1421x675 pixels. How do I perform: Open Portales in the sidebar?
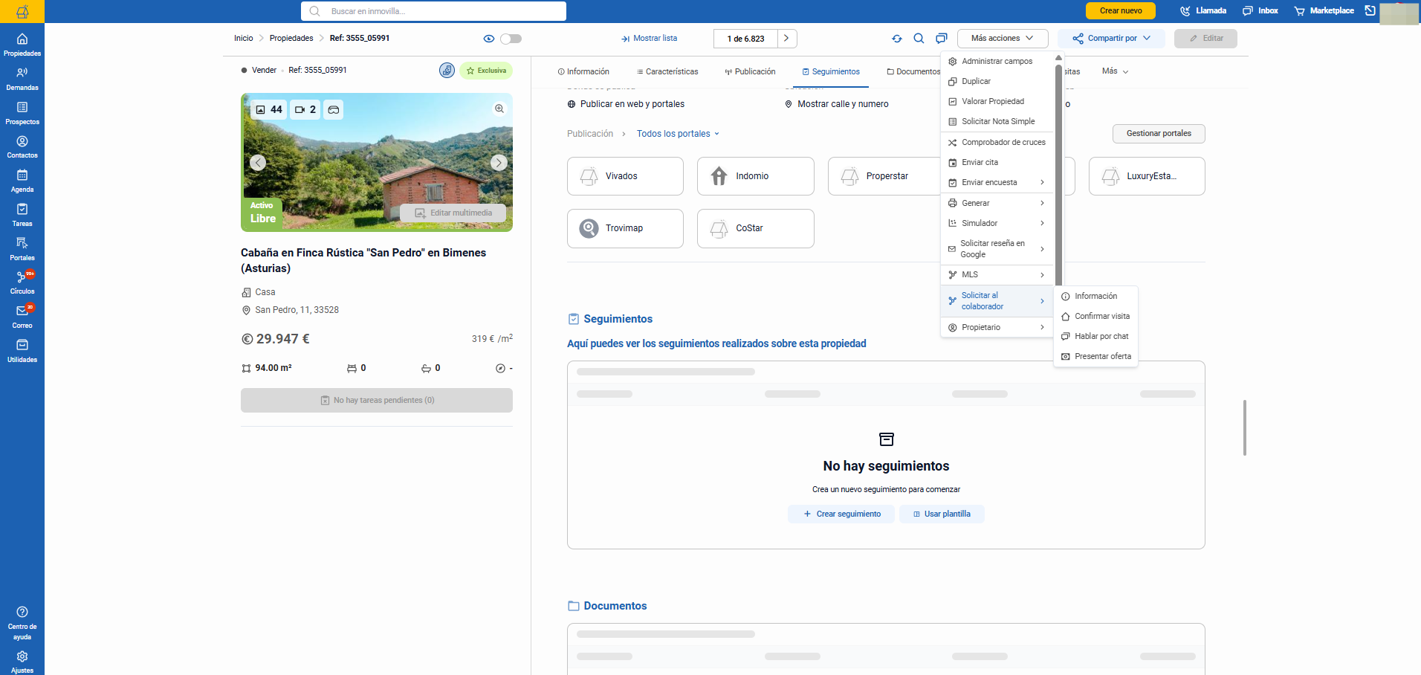pyautogui.click(x=22, y=249)
